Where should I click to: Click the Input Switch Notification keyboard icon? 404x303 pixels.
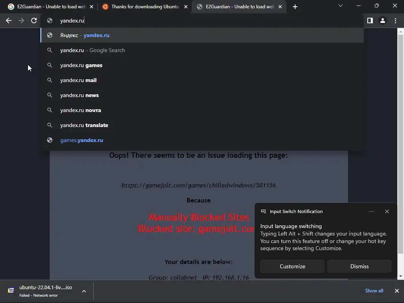click(264, 211)
